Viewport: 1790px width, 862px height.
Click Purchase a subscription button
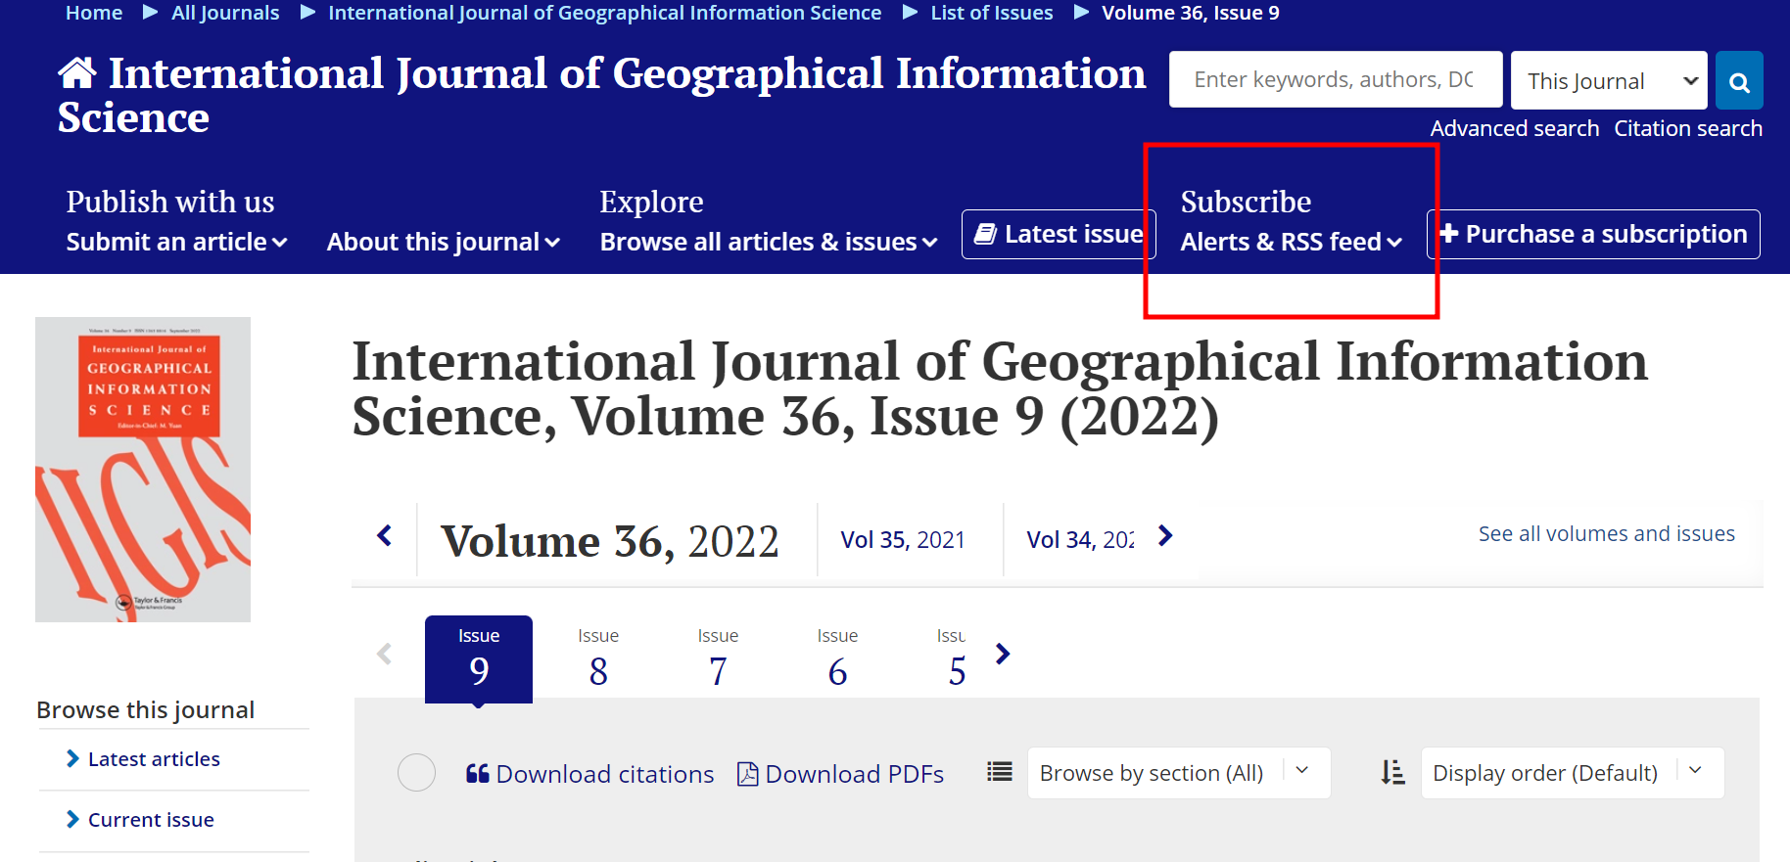tap(1593, 235)
